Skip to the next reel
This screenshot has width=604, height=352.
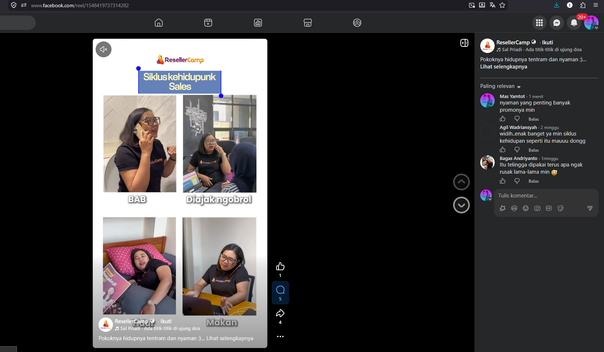(x=461, y=205)
